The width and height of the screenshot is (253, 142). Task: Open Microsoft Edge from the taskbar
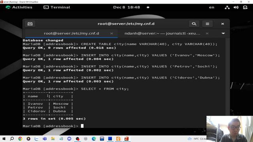click(x=94, y=138)
